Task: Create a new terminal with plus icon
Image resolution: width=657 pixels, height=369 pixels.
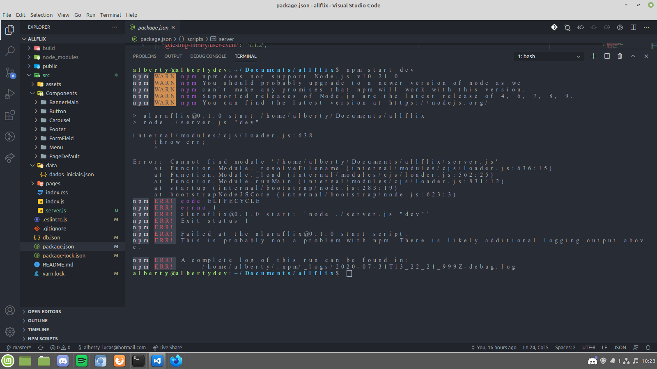Action: [x=593, y=56]
